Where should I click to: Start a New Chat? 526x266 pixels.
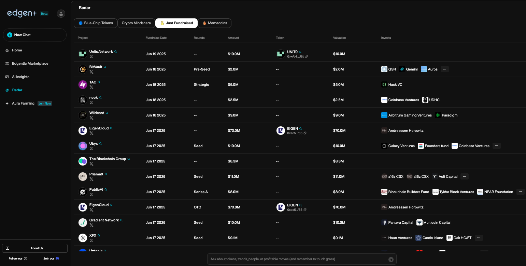[x=35, y=35]
